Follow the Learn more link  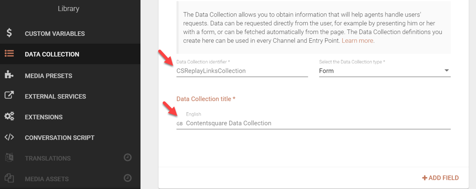tap(358, 40)
